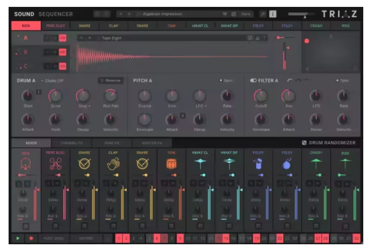Click the first Snare icon in mixer

[x=84, y=164]
